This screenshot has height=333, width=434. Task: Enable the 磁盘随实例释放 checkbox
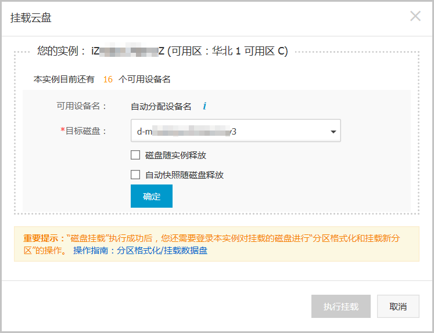coord(135,155)
